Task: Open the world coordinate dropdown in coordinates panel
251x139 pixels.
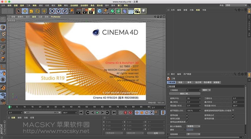Action: pos(114,133)
